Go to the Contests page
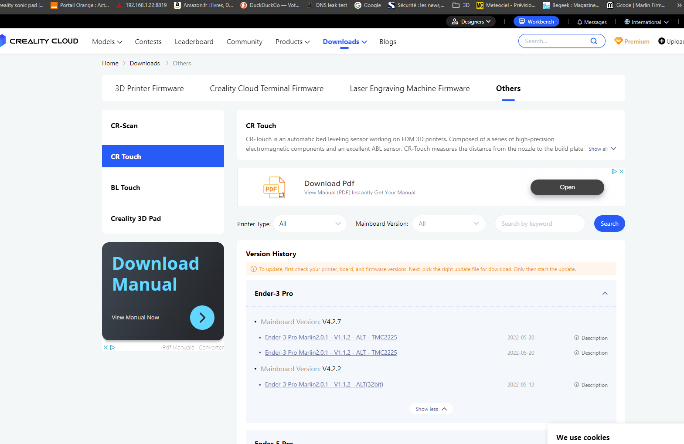This screenshot has height=444, width=684. 148,41
